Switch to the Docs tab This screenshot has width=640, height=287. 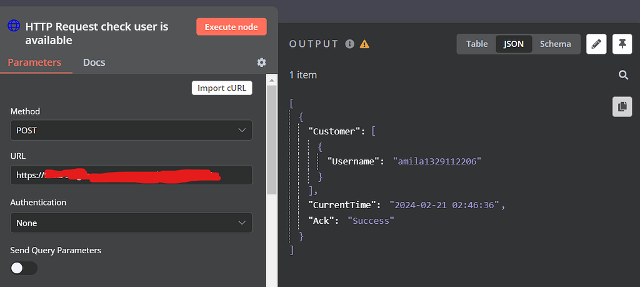[x=94, y=63]
